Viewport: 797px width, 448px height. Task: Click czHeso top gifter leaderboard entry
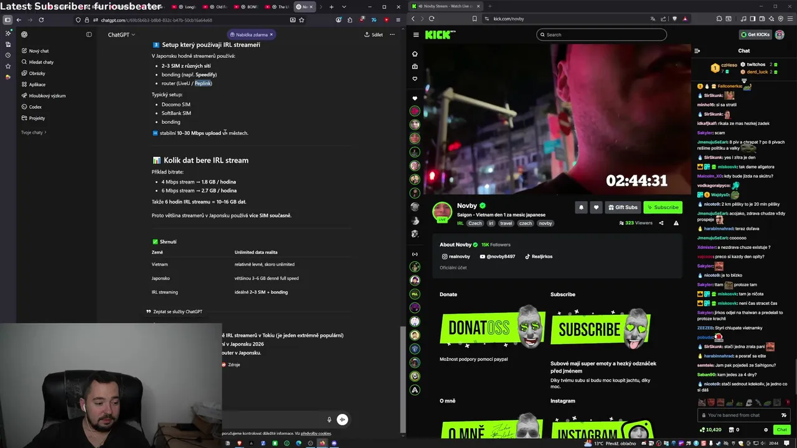click(724, 68)
